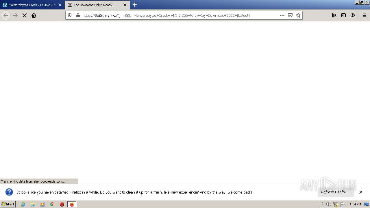This screenshot has height=208, width=370.
Task: Select The Download Link is Ready tab
Action: point(97,5)
